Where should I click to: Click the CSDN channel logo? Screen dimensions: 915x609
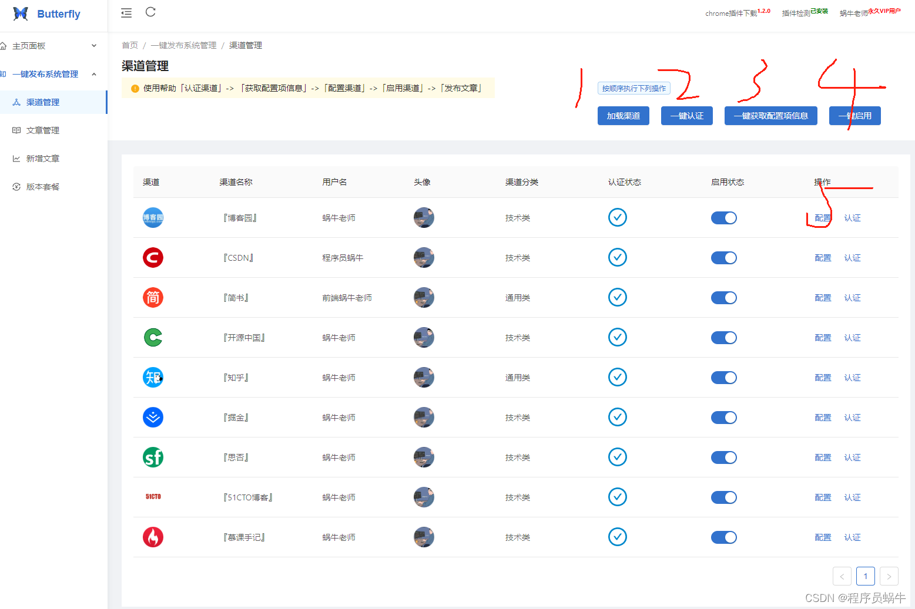coord(153,258)
